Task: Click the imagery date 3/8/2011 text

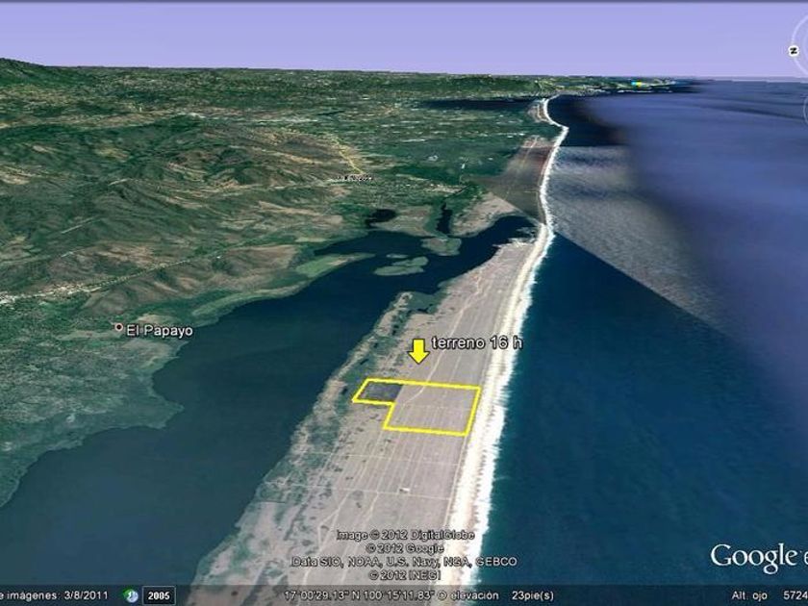Action: coord(86,595)
